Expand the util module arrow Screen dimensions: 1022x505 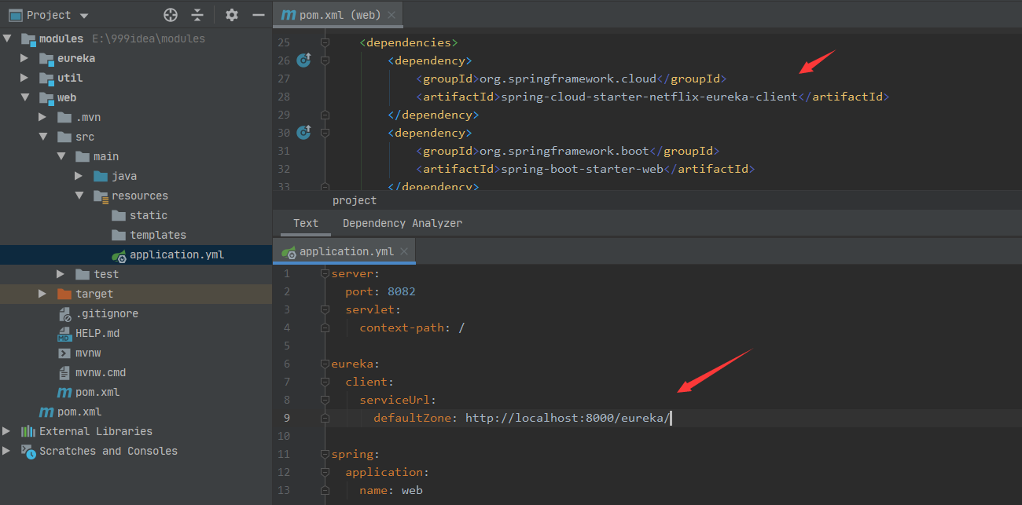click(24, 78)
